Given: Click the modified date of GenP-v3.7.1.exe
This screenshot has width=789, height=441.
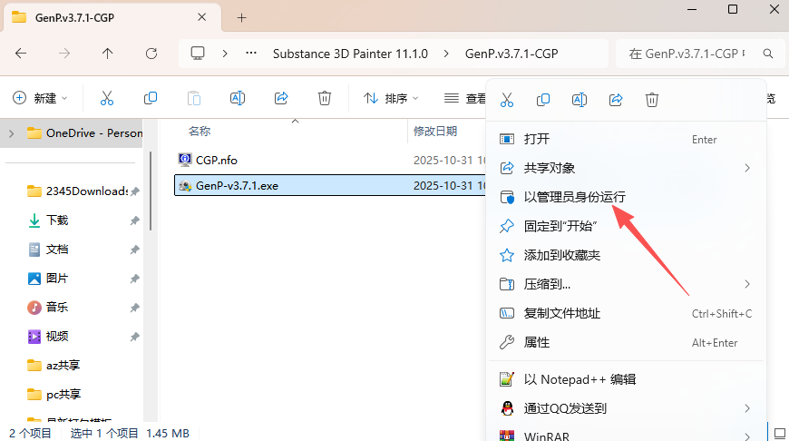Looking at the screenshot, I should coord(449,185).
